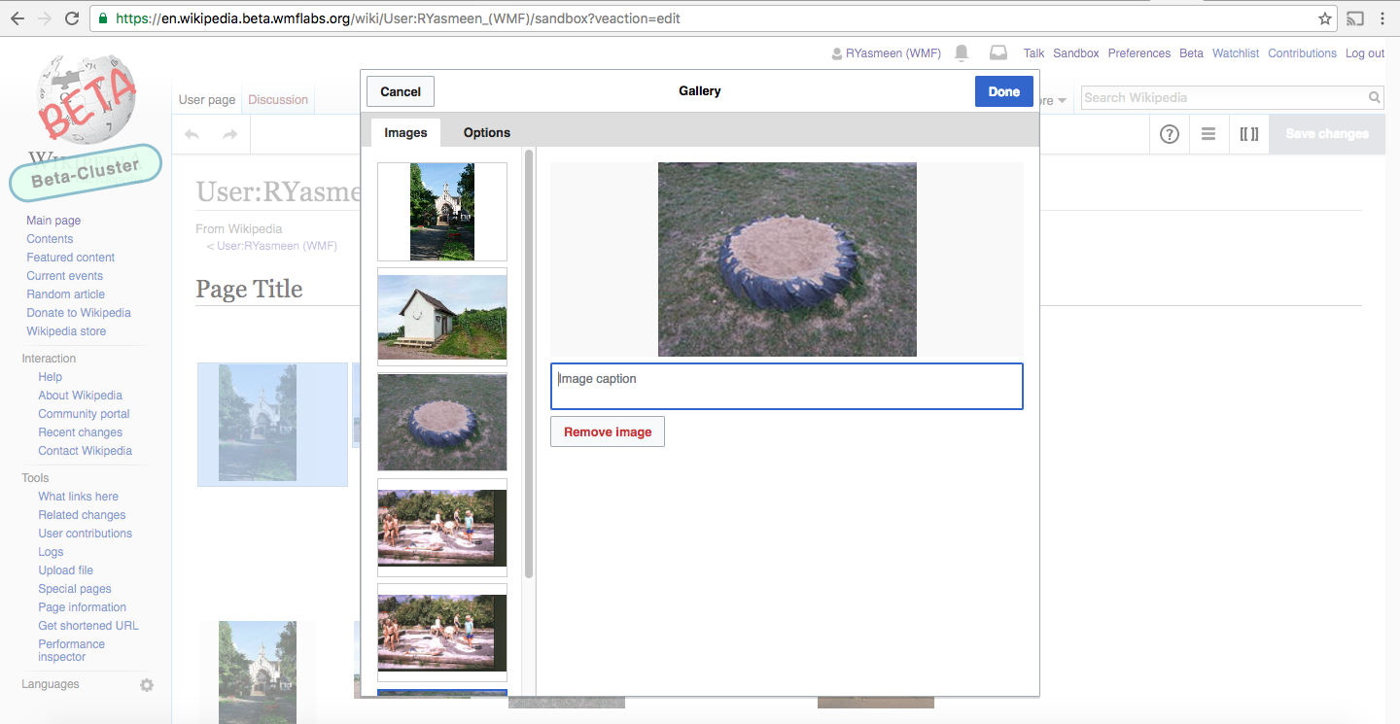Open the Languages settings gear icon
The height and width of the screenshot is (724, 1400).
click(x=147, y=685)
